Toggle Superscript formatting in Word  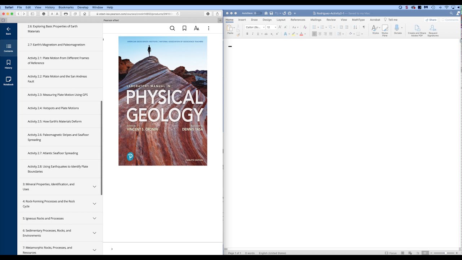pyautogui.click(x=277, y=34)
